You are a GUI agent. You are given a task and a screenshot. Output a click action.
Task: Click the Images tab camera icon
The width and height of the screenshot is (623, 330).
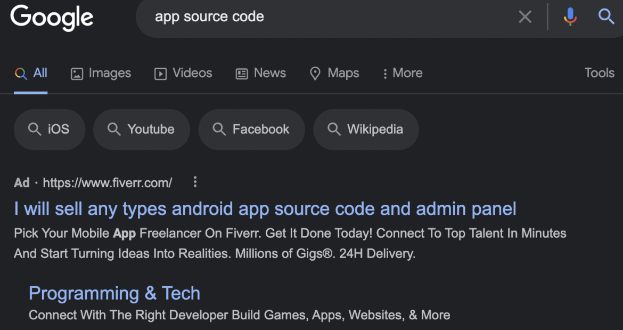(76, 73)
